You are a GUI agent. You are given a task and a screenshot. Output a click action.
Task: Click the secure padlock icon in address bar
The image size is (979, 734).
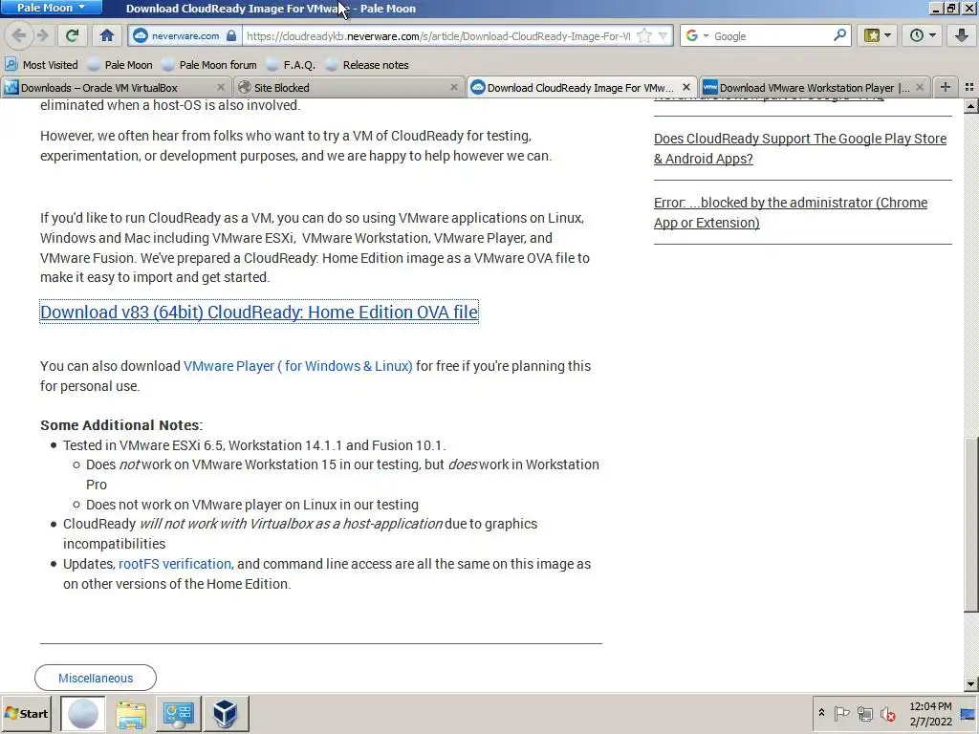231,35
